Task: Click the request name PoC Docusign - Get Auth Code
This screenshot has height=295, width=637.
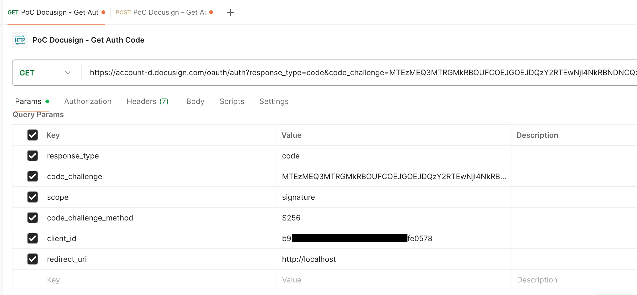Action: pyautogui.click(x=88, y=40)
